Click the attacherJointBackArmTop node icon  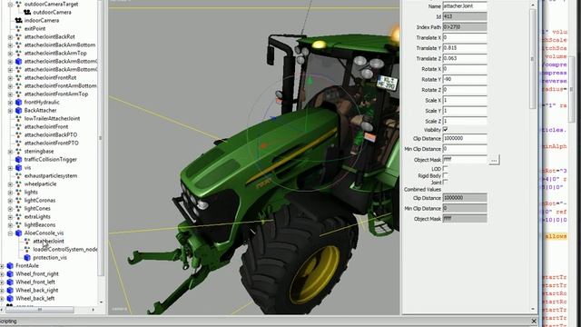(x=18, y=53)
